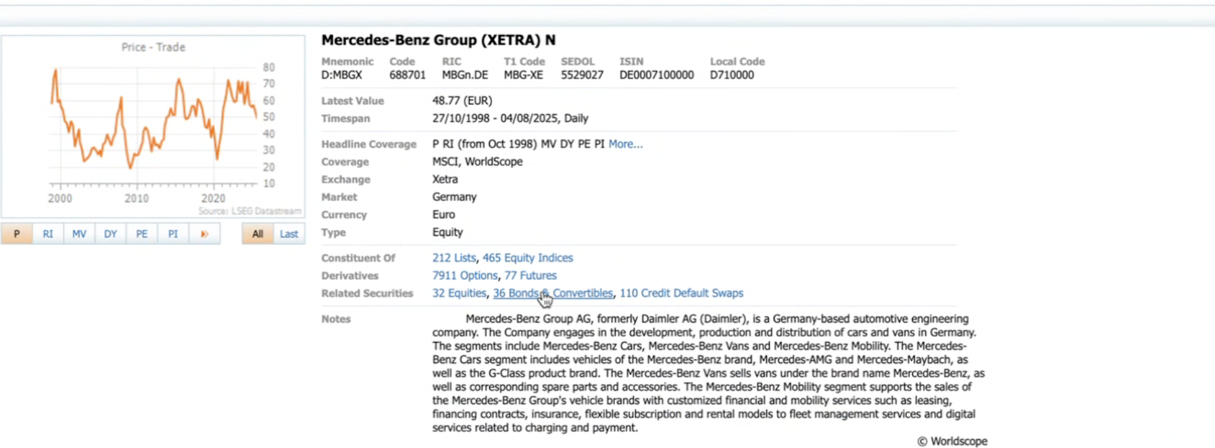Click the Constituent Of label
This screenshot has width=1215, height=448.
pos(358,258)
